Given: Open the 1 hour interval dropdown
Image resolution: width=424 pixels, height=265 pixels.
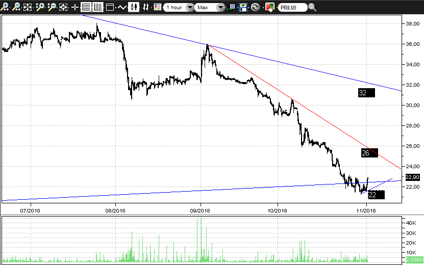Looking at the screenshot, I should [179, 8].
